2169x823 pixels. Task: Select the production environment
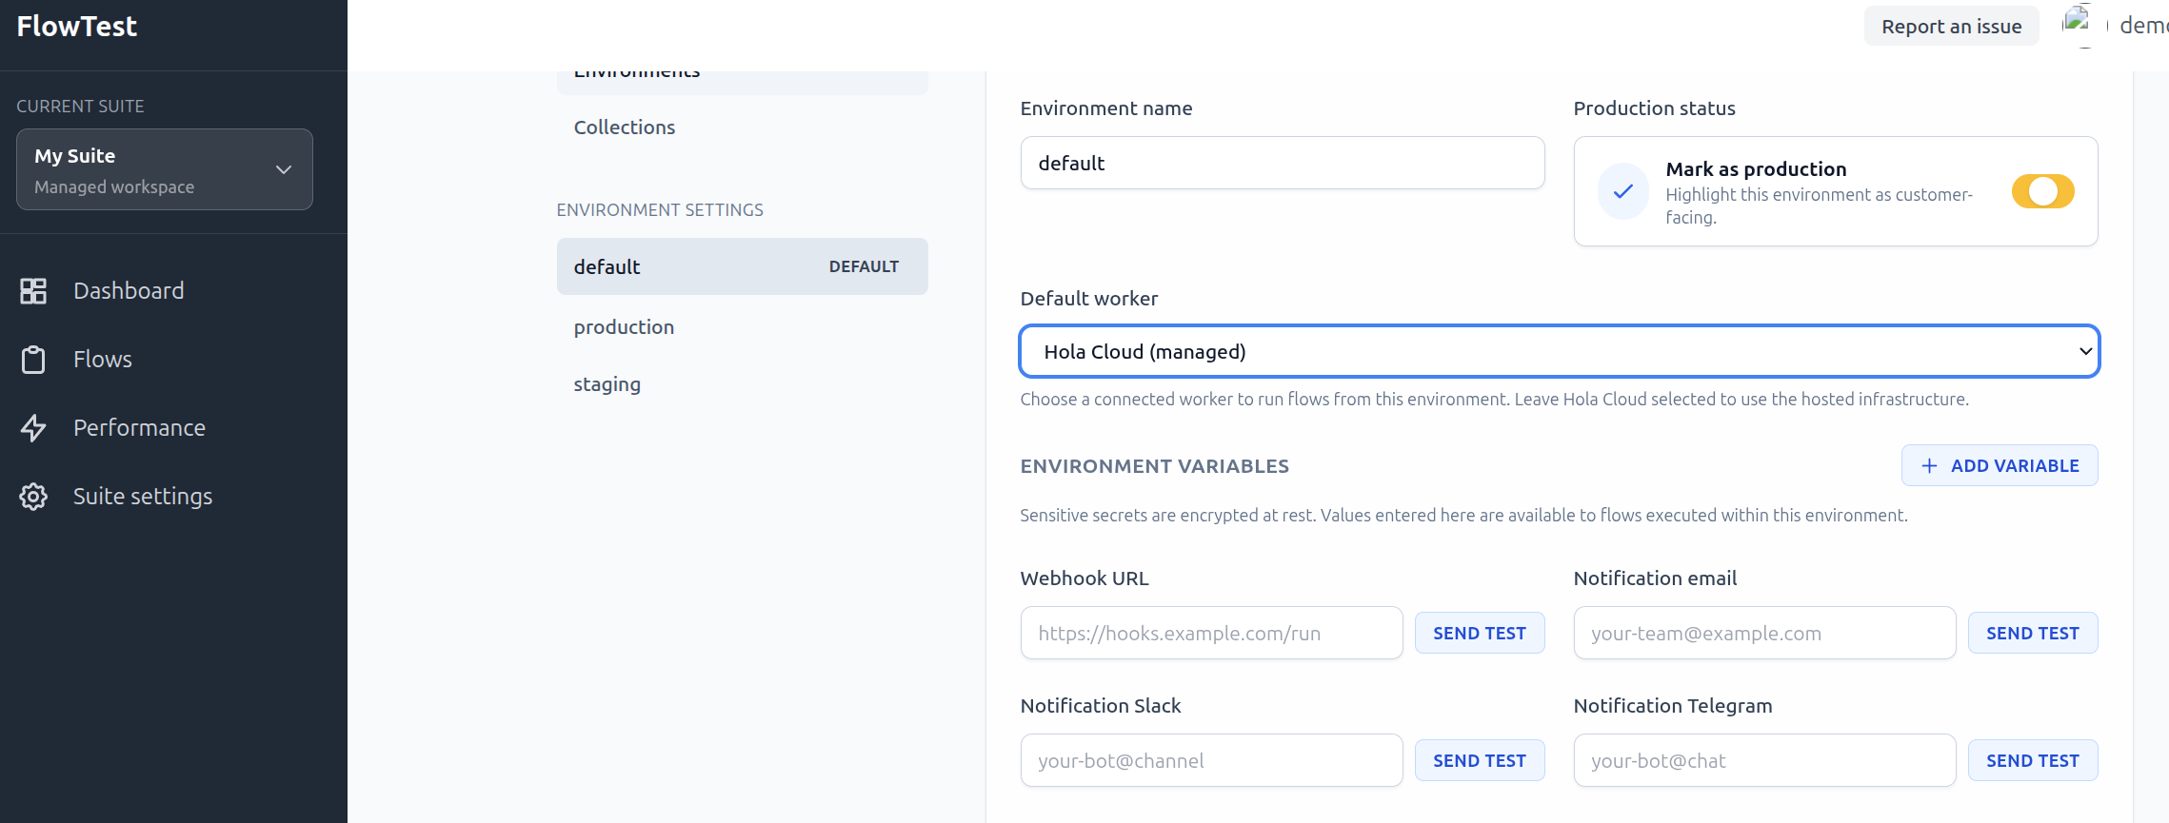click(x=624, y=326)
